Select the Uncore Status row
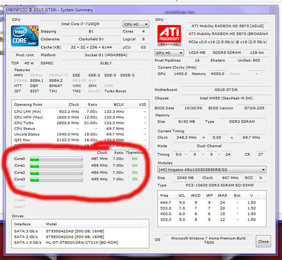This screenshot has width=282, height=260. (80, 134)
